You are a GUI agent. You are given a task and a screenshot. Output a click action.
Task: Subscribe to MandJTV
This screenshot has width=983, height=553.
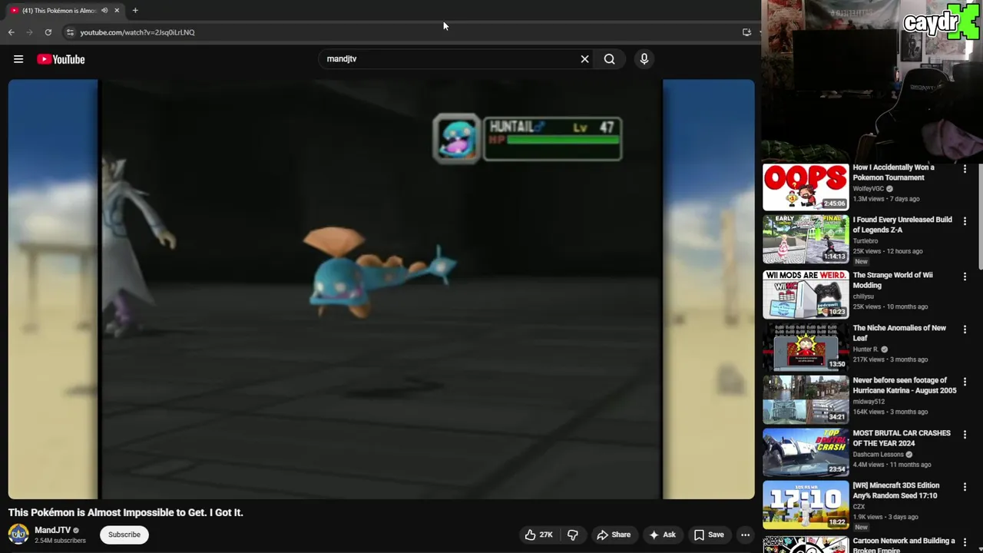pyautogui.click(x=124, y=535)
